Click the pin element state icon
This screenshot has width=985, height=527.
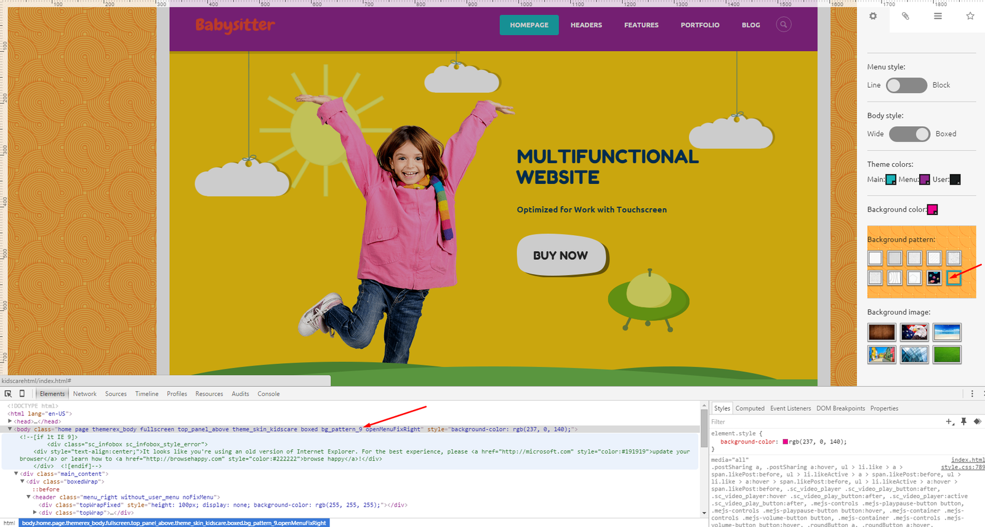963,422
